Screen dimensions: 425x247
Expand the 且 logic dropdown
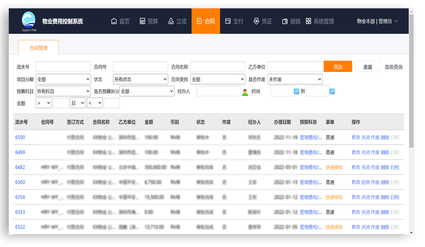click(78, 103)
